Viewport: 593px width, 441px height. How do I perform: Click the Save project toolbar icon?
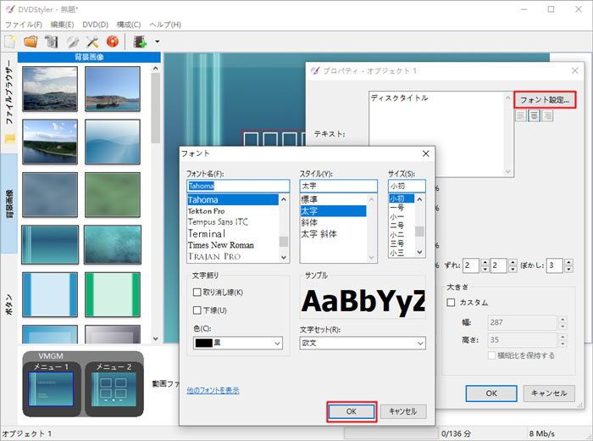(x=51, y=42)
